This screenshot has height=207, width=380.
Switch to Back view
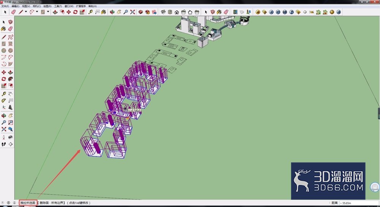click(x=190, y=12)
